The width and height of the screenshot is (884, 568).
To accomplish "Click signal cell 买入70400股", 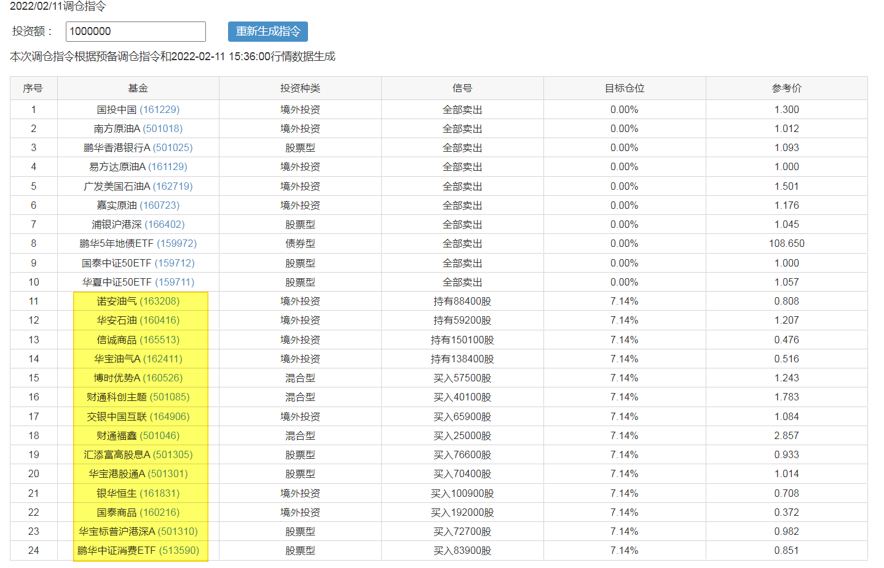I will click(x=462, y=473).
